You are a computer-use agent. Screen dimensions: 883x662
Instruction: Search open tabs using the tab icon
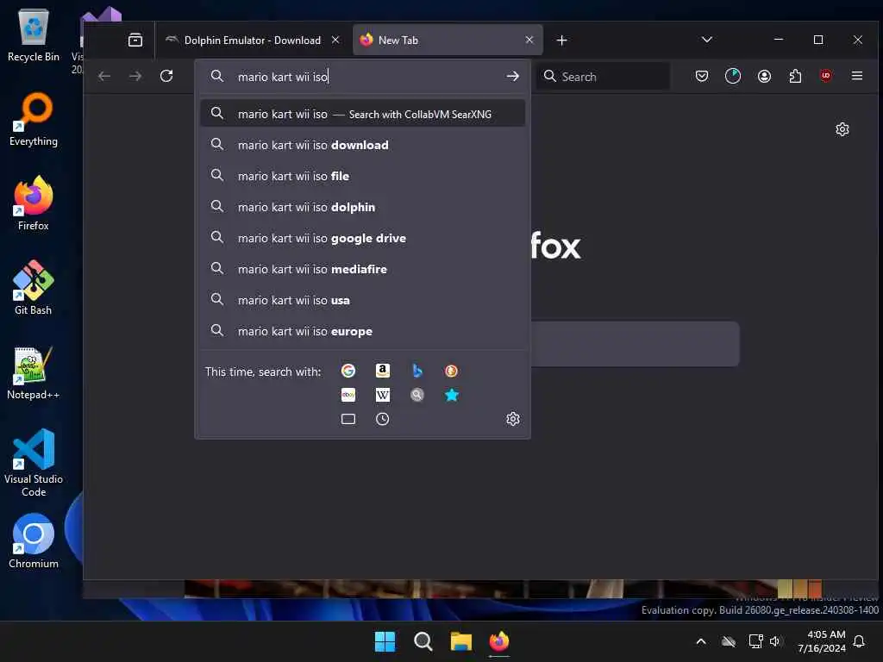[348, 419]
